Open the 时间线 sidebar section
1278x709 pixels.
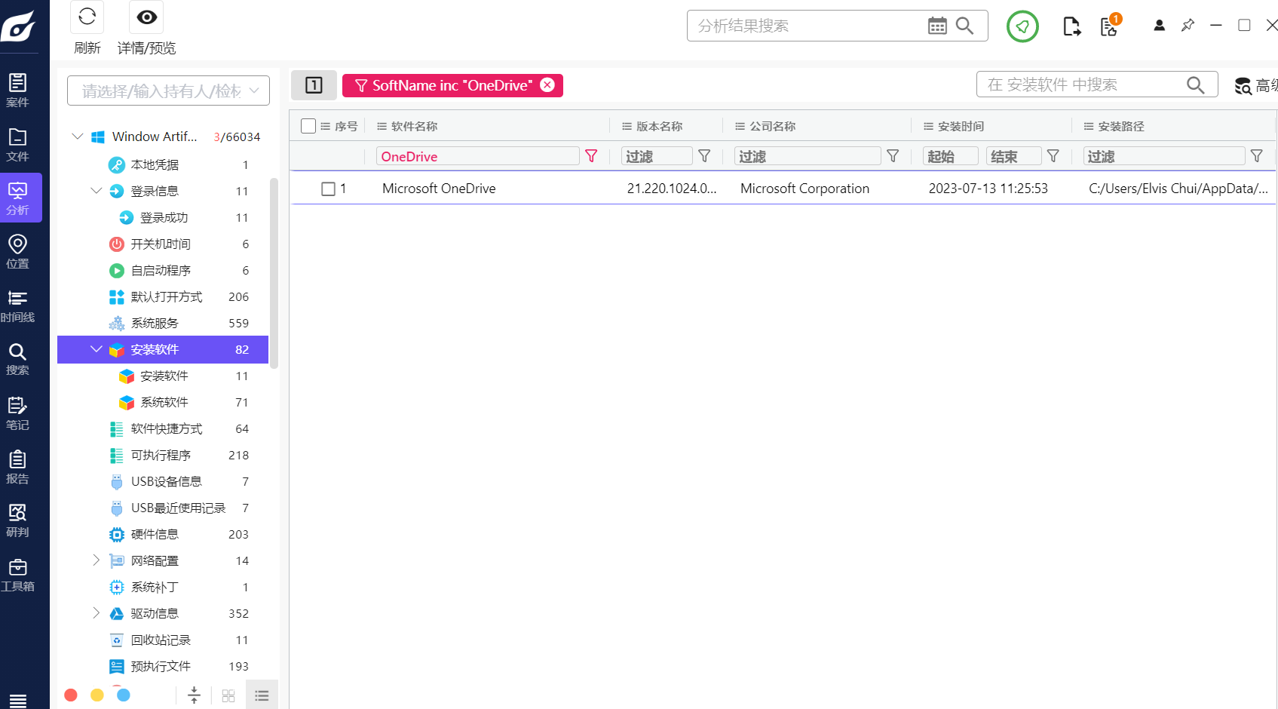[17, 305]
